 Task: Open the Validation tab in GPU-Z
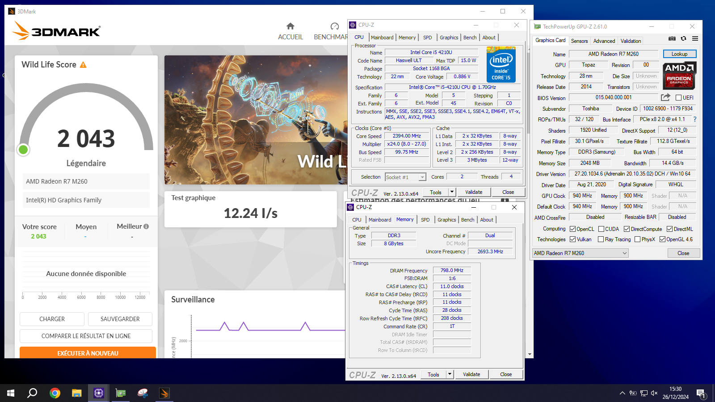click(631, 41)
